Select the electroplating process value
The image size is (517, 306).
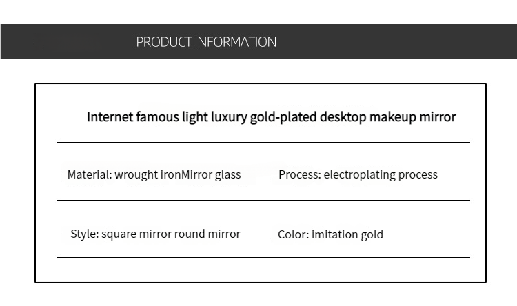[381, 174]
